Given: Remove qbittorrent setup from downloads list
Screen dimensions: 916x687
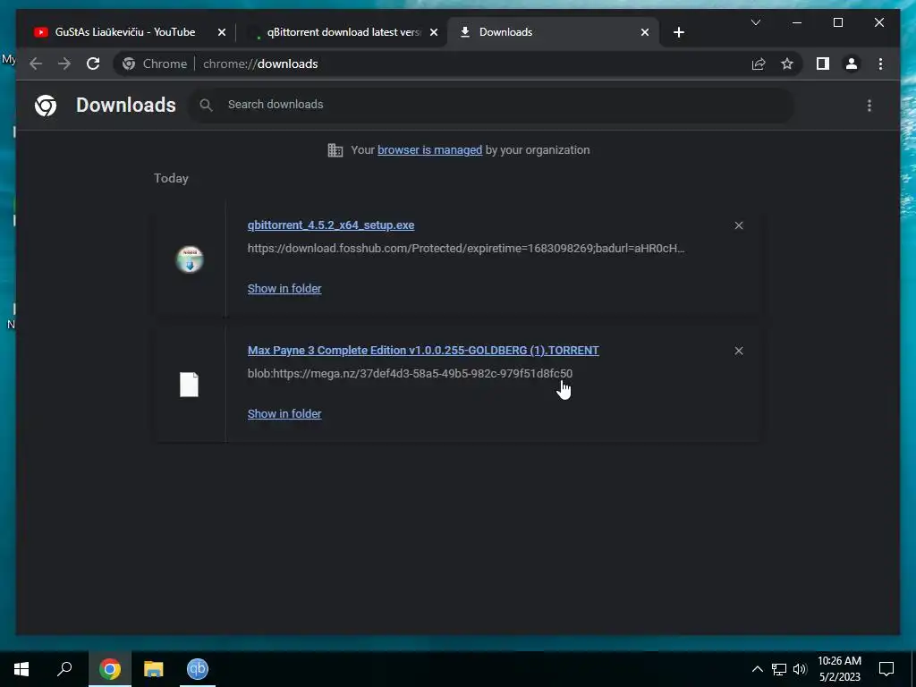Looking at the screenshot, I should point(739,225).
